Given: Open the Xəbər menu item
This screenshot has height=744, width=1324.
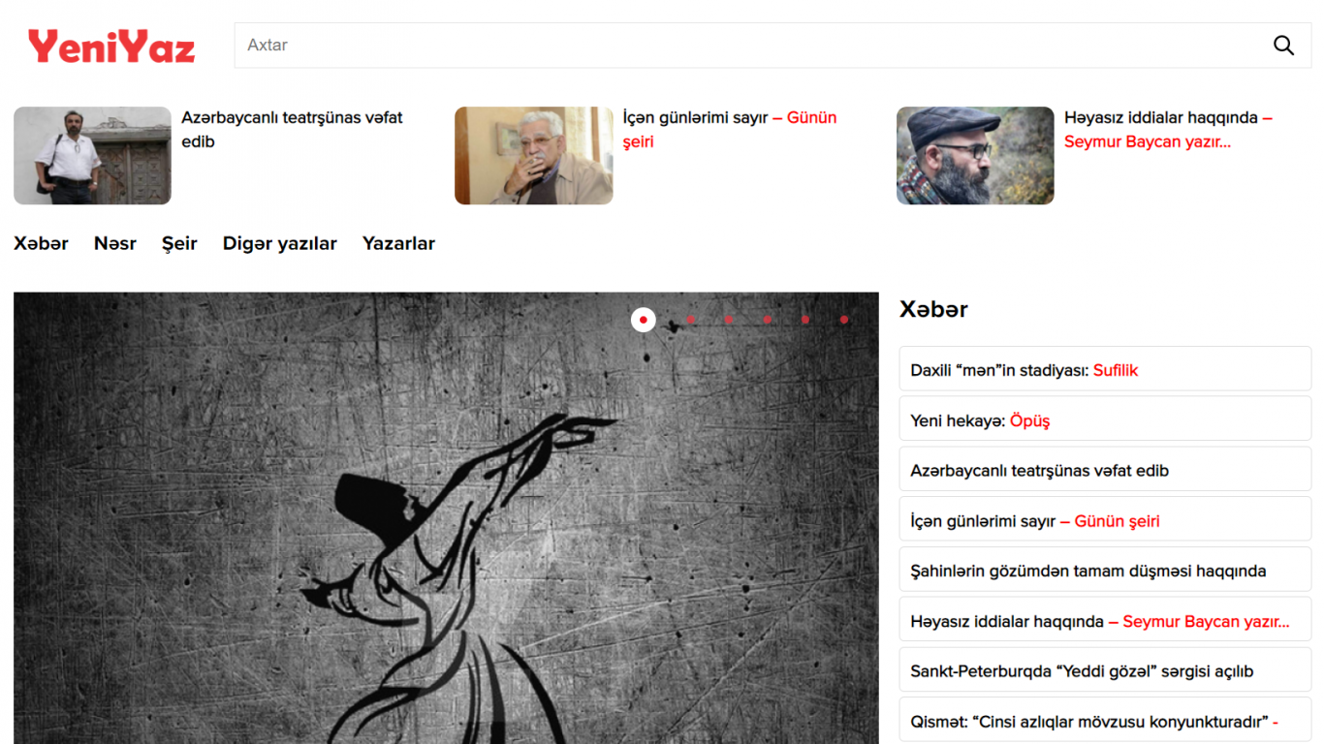Looking at the screenshot, I should tap(41, 243).
